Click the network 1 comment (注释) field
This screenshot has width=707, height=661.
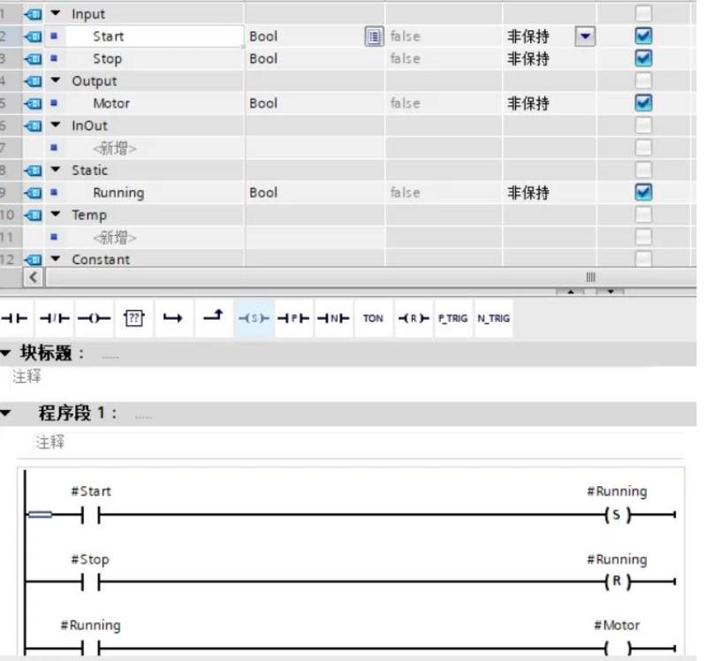click(360, 443)
